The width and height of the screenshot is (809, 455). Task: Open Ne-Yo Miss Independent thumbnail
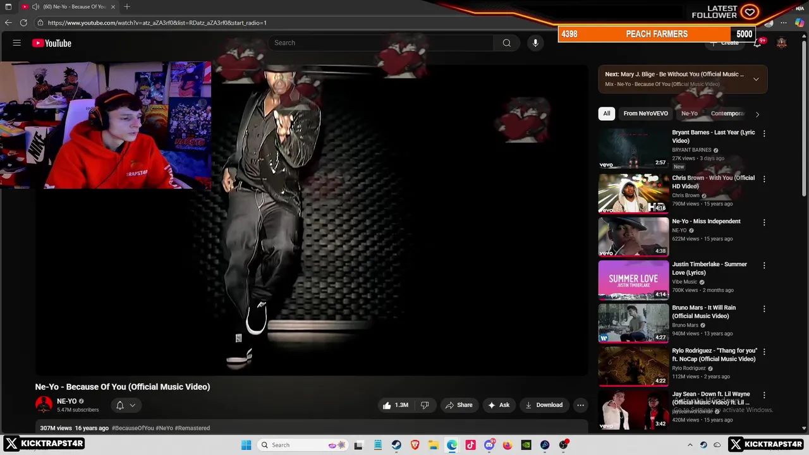633,236
